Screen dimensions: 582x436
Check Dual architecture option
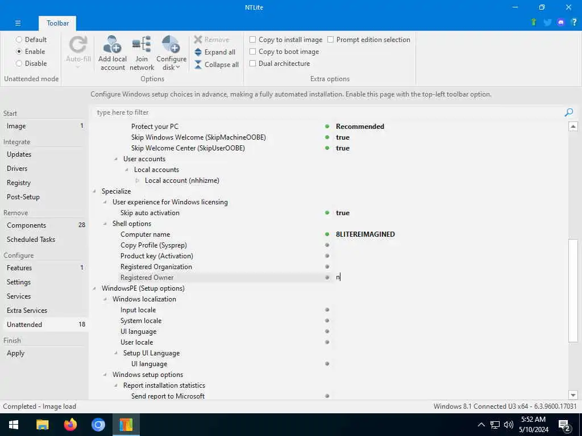point(252,64)
